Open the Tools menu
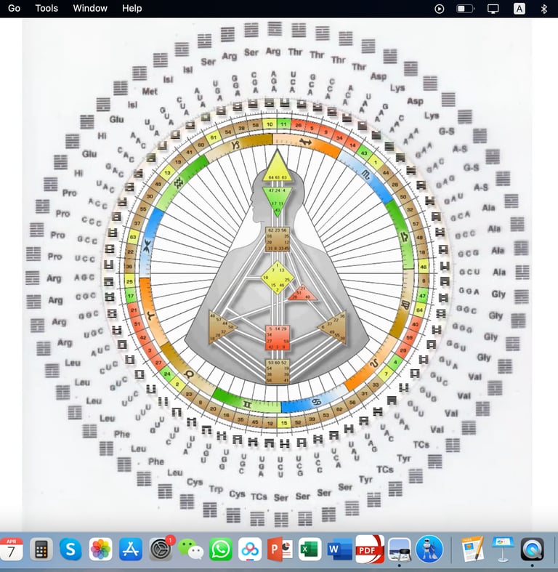This screenshot has height=572, width=558. point(46,8)
